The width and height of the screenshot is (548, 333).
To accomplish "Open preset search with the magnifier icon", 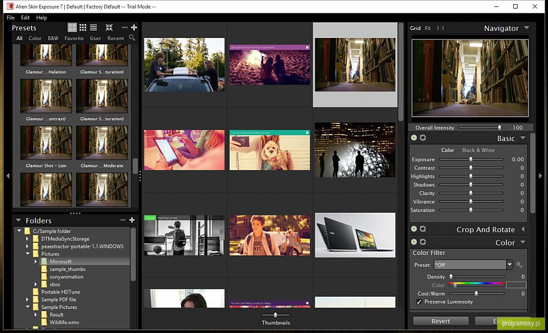I will (132, 38).
